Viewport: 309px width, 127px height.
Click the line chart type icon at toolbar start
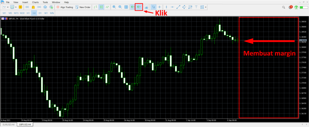[x=4, y=7]
